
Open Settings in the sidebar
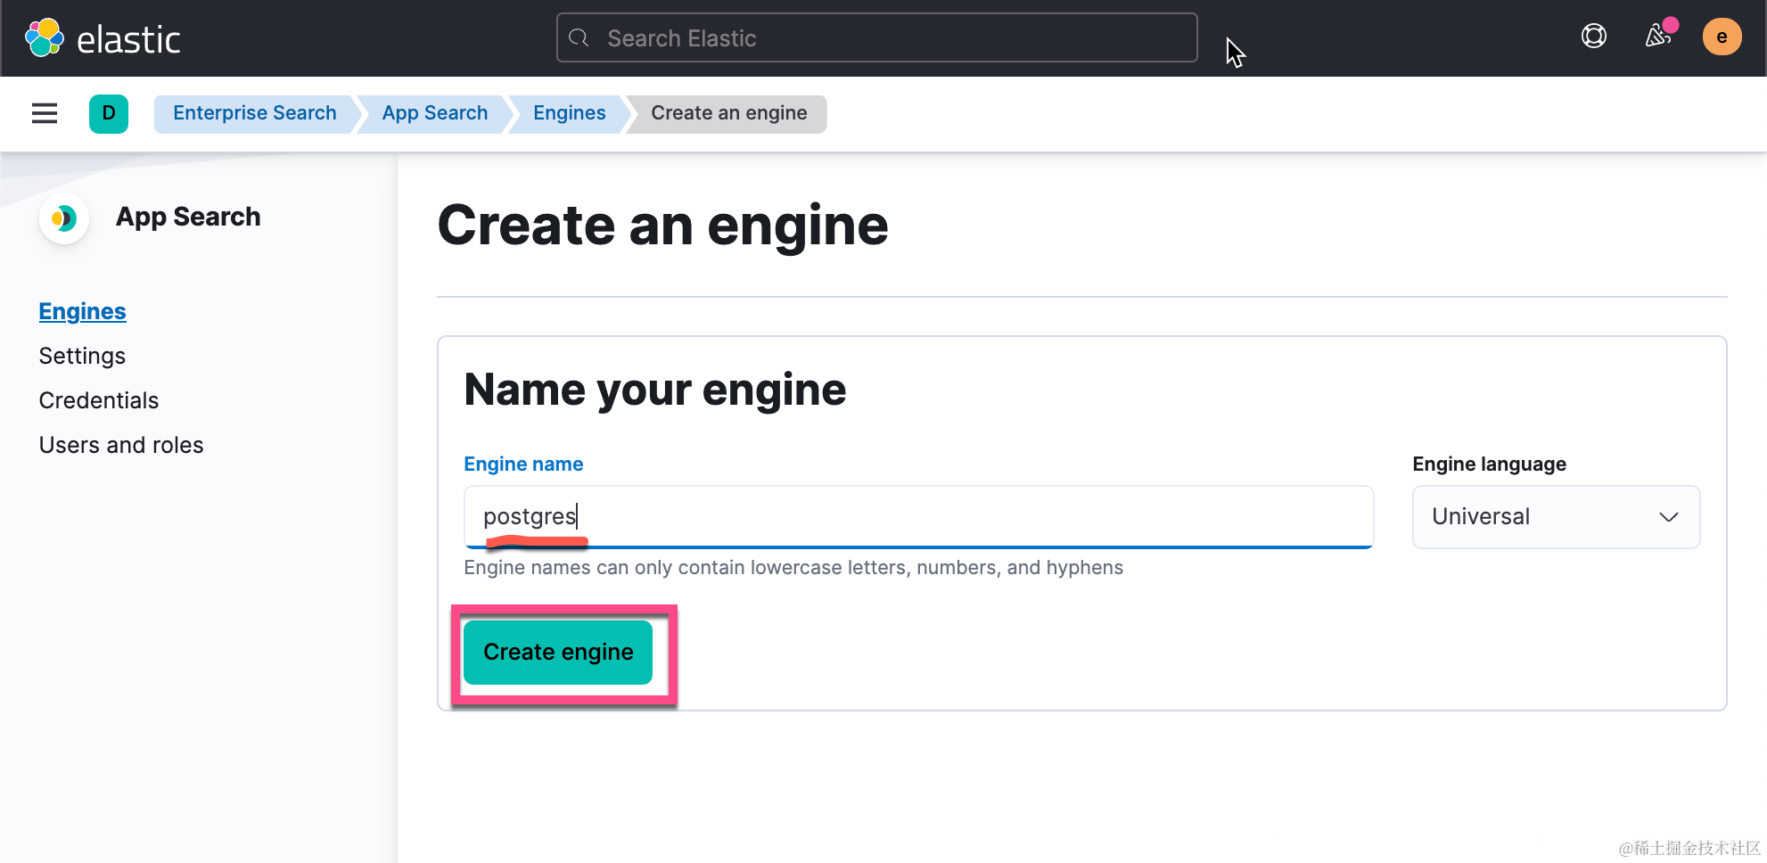[x=82, y=356]
